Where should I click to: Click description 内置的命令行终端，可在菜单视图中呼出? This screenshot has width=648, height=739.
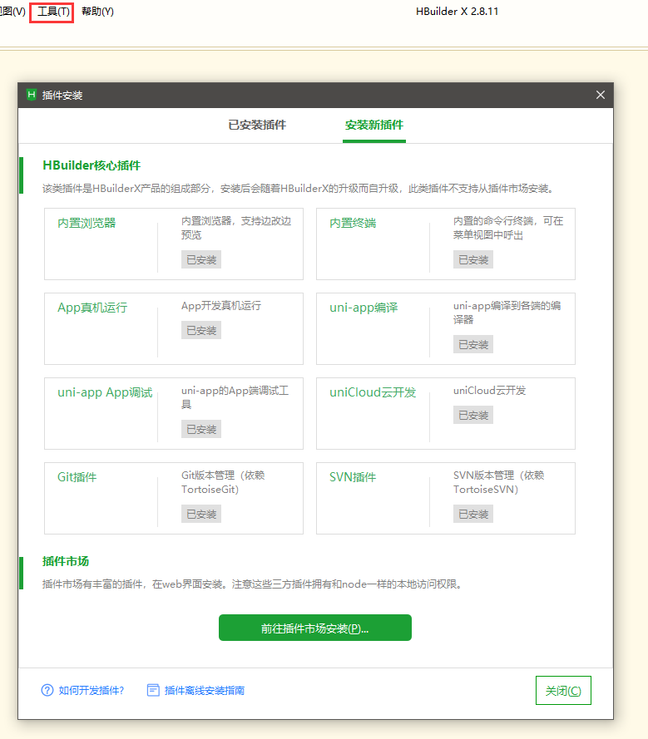pos(508,228)
